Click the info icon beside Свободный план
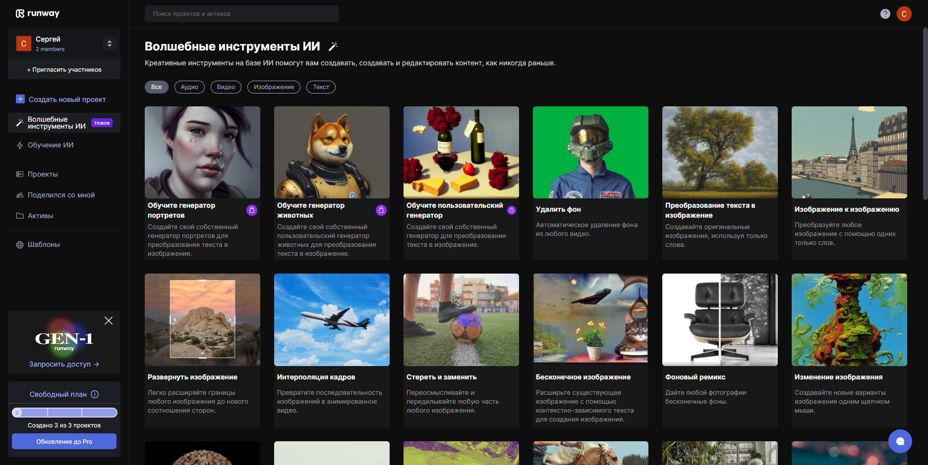Screen dimensions: 928x465 click(x=95, y=394)
